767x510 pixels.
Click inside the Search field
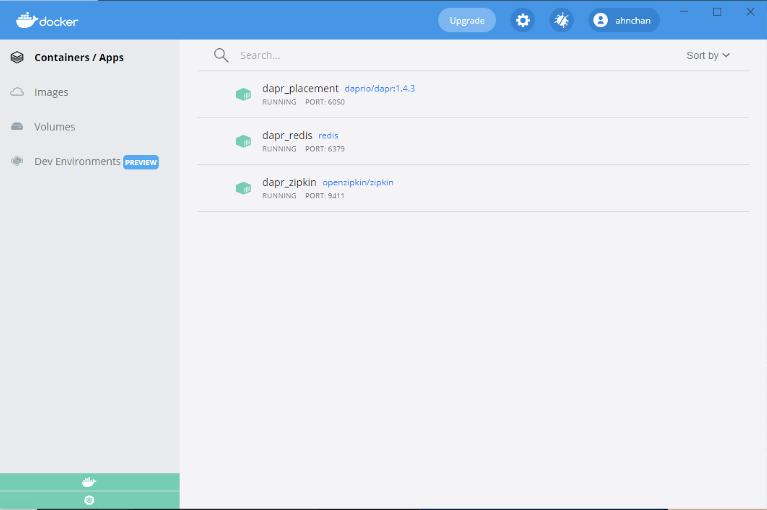[337, 55]
